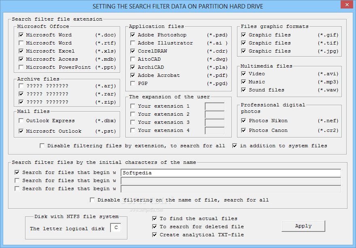Toggle Sound files *.waw checkbox

pos(244,90)
